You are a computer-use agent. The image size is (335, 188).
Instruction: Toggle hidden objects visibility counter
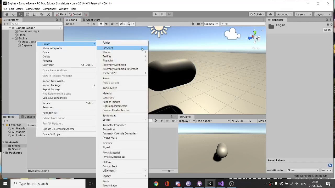click(x=122, y=24)
